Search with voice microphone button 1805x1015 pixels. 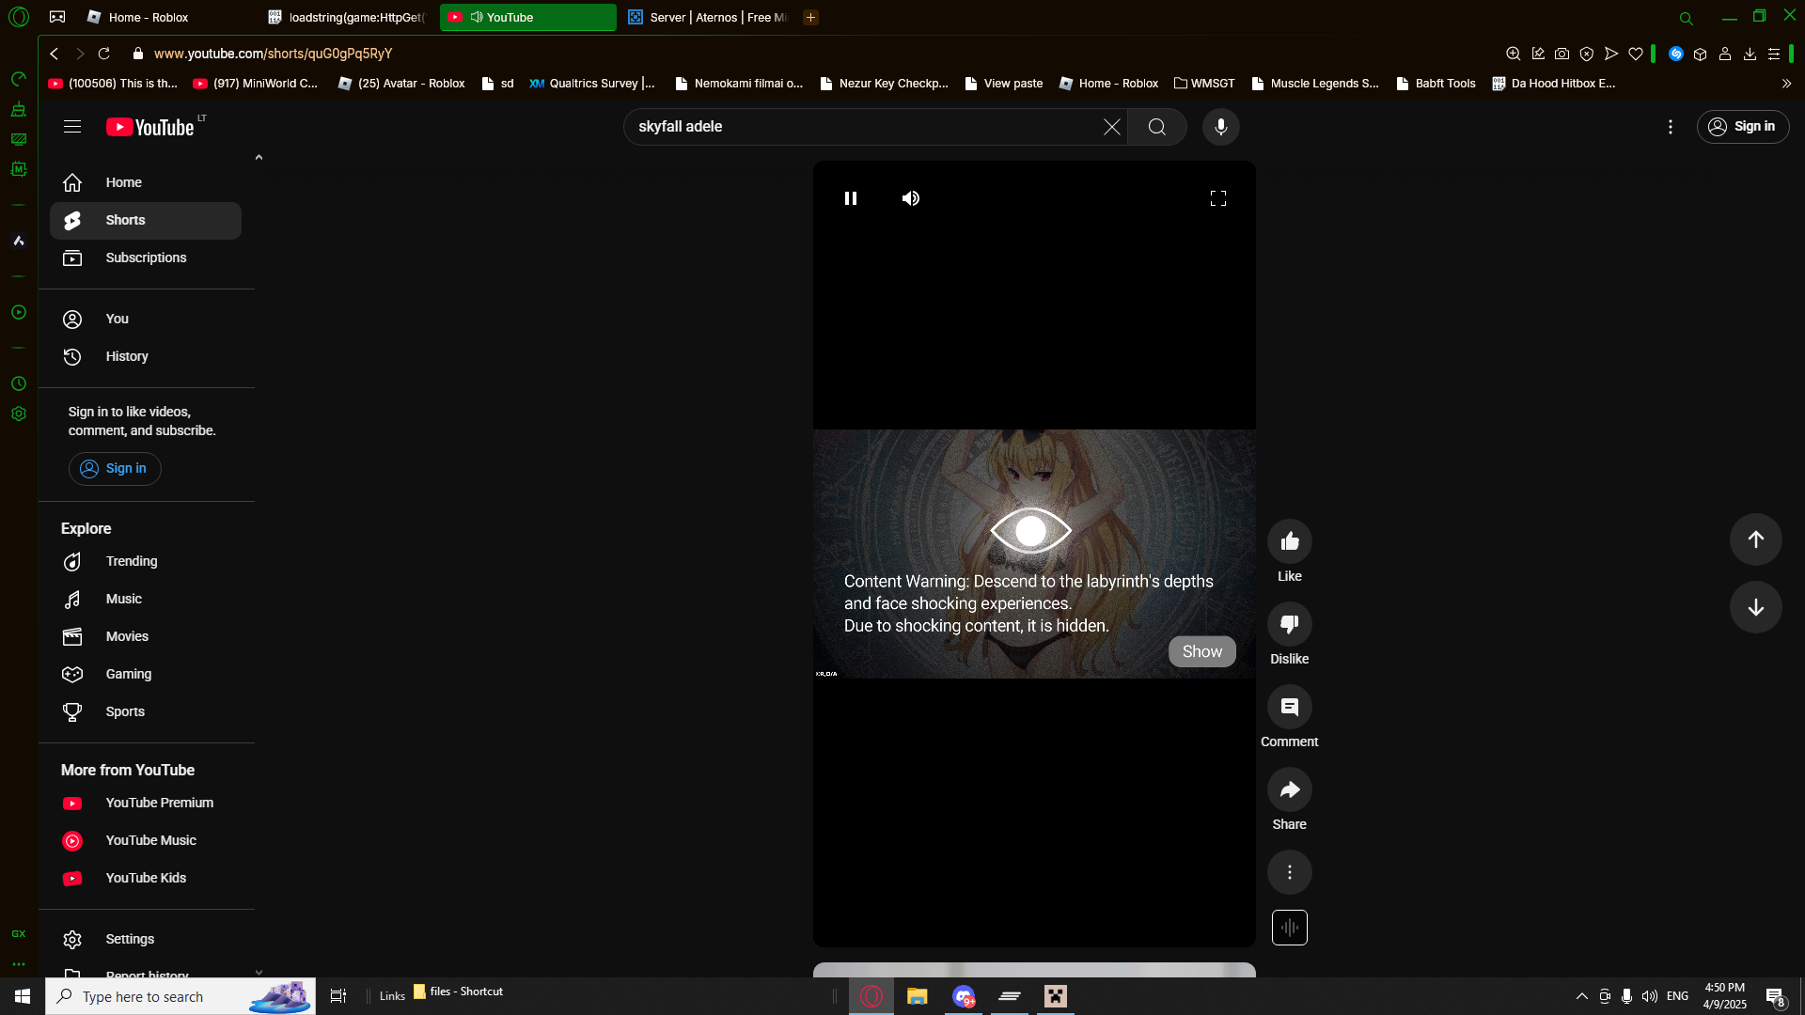coord(1221,127)
